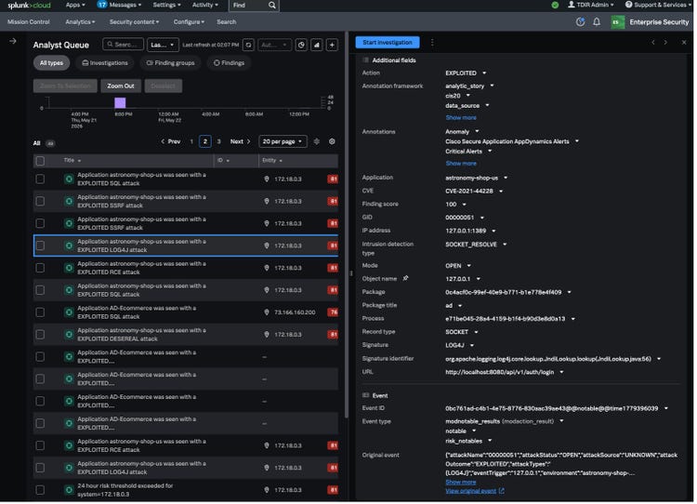Toggle the chart view icon
Screen dimensions: 697x504
click(x=317, y=45)
